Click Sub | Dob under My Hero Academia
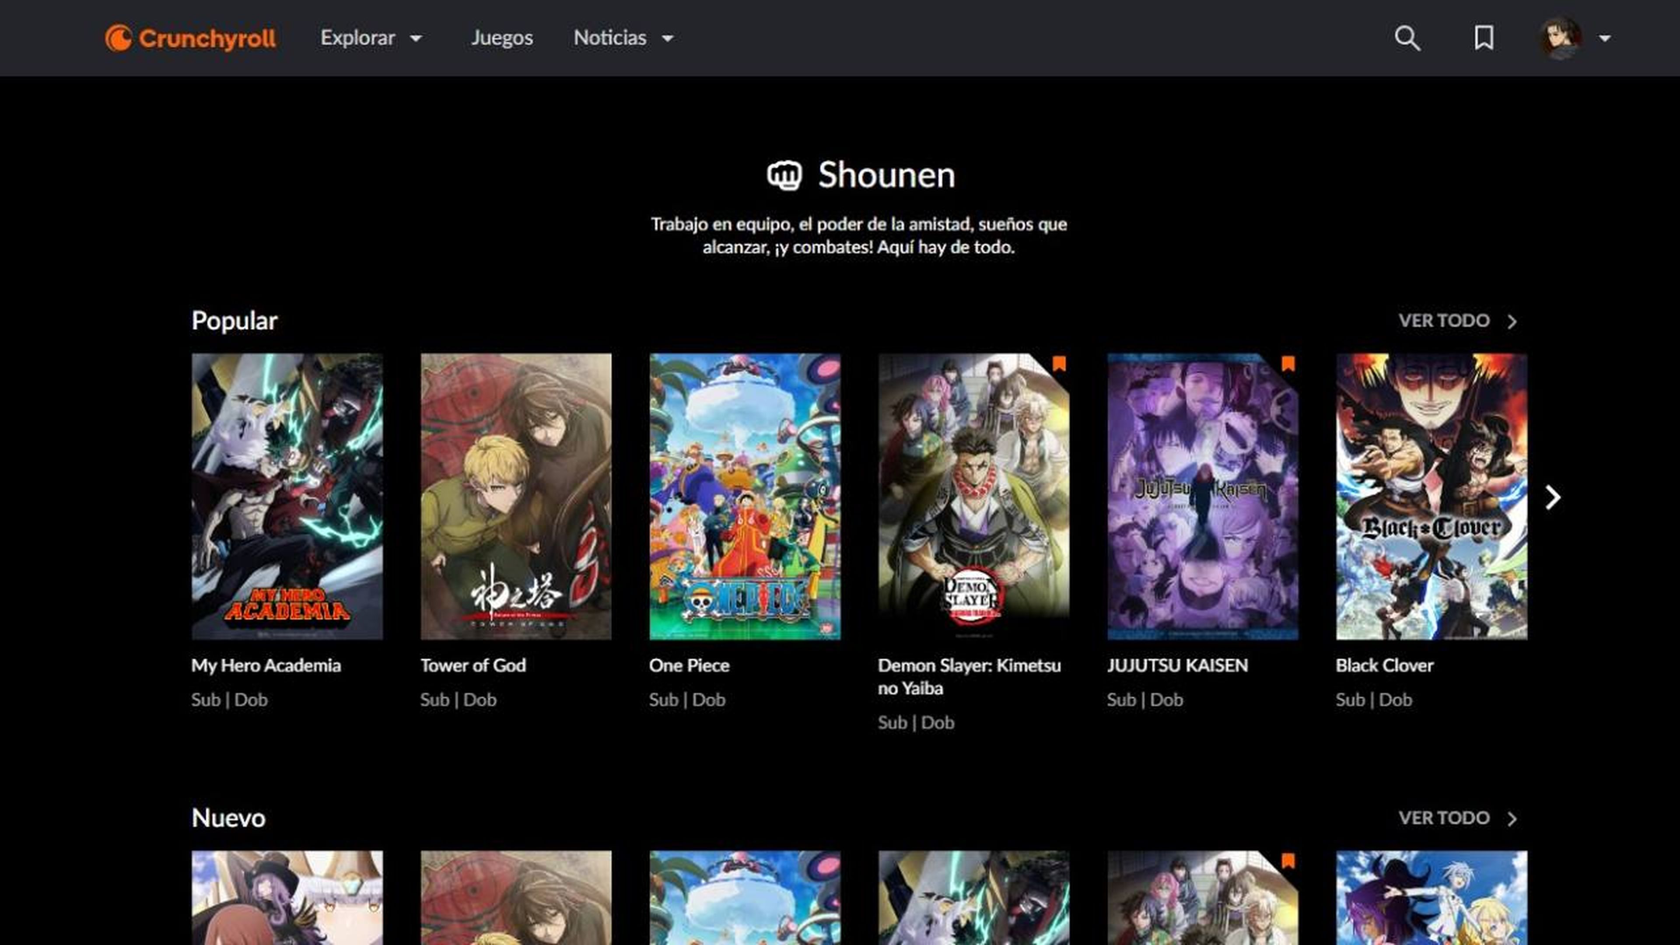This screenshot has height=945, width=1680. click(229, 700)
